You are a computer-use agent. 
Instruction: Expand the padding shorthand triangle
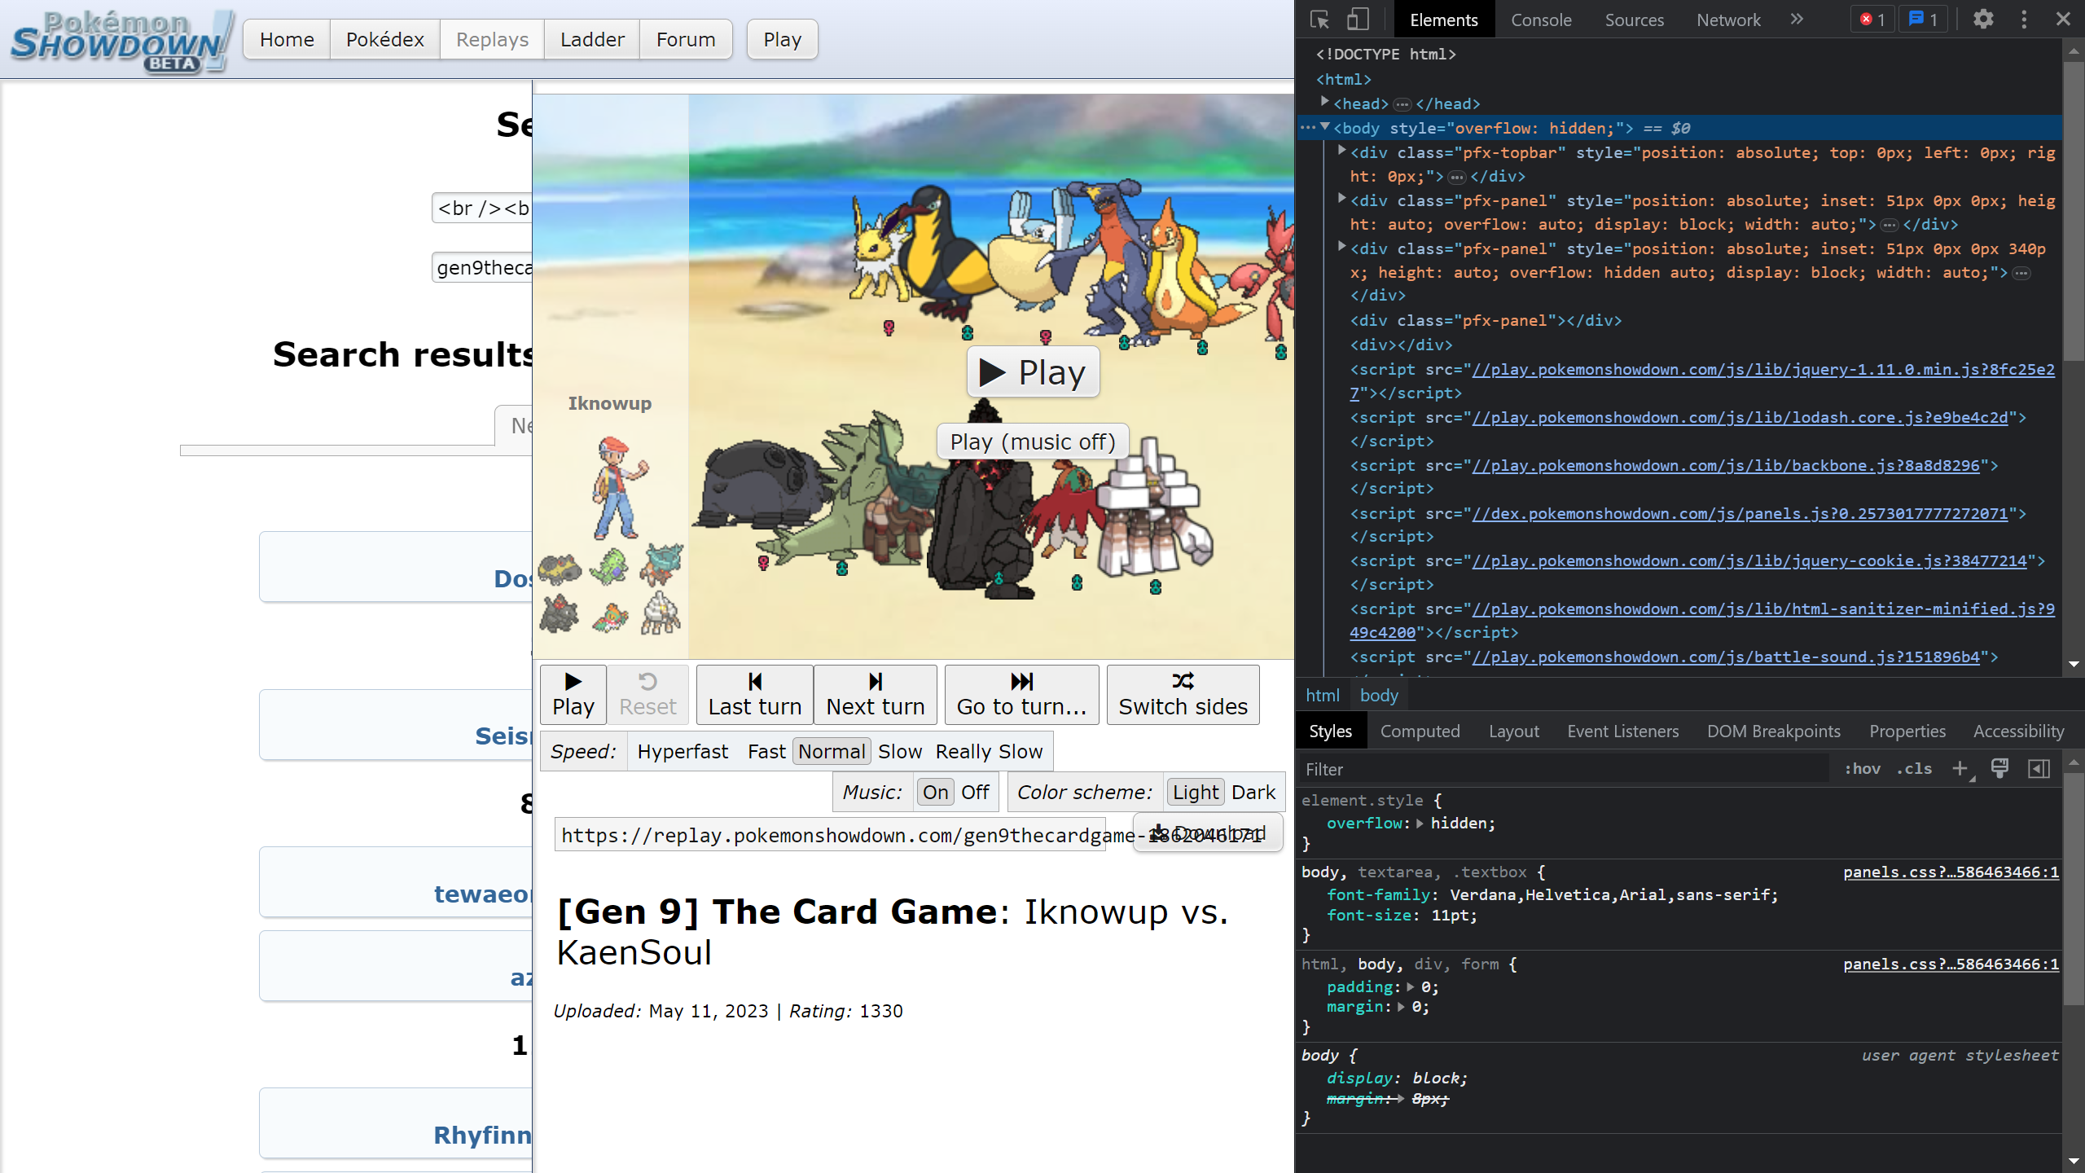tap(1410, 987)
